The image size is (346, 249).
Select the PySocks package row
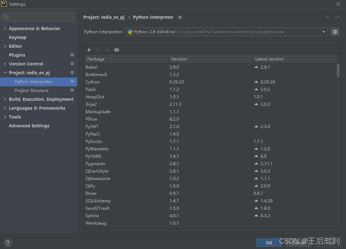(211, 141)
